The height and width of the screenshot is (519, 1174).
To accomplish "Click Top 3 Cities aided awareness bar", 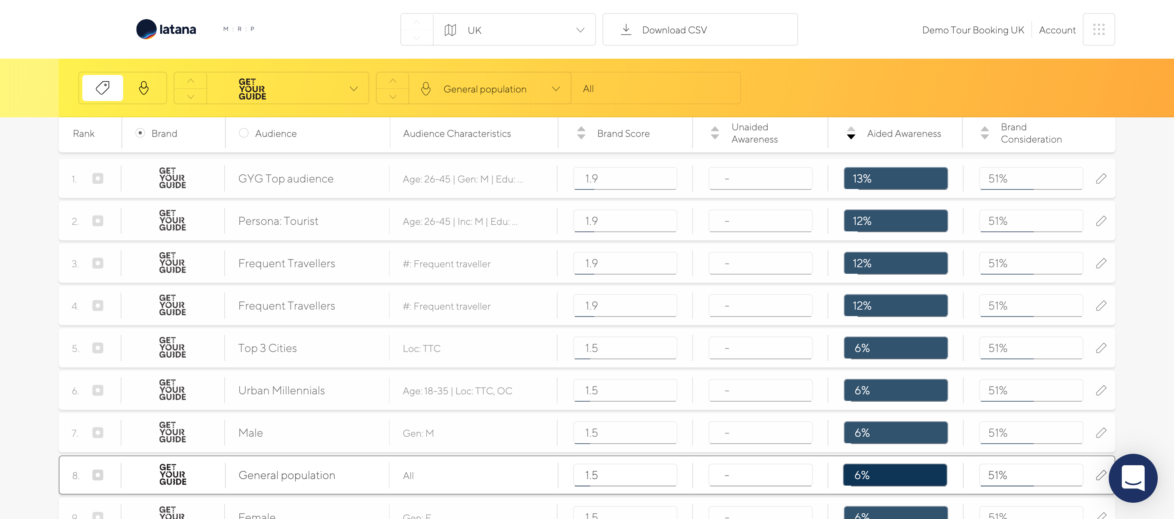I will point(896,348).
